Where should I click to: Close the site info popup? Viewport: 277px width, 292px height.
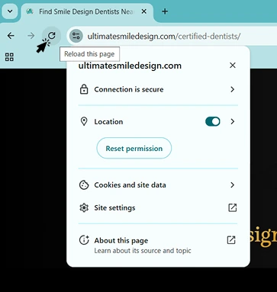[x=233, y=66]
